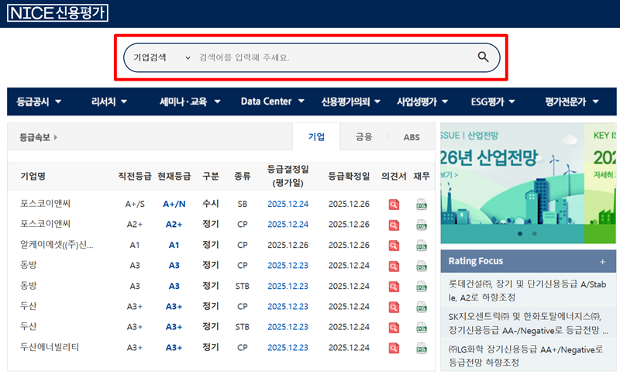Open financial excel icon for 동방 CP row

pos(422,266)
